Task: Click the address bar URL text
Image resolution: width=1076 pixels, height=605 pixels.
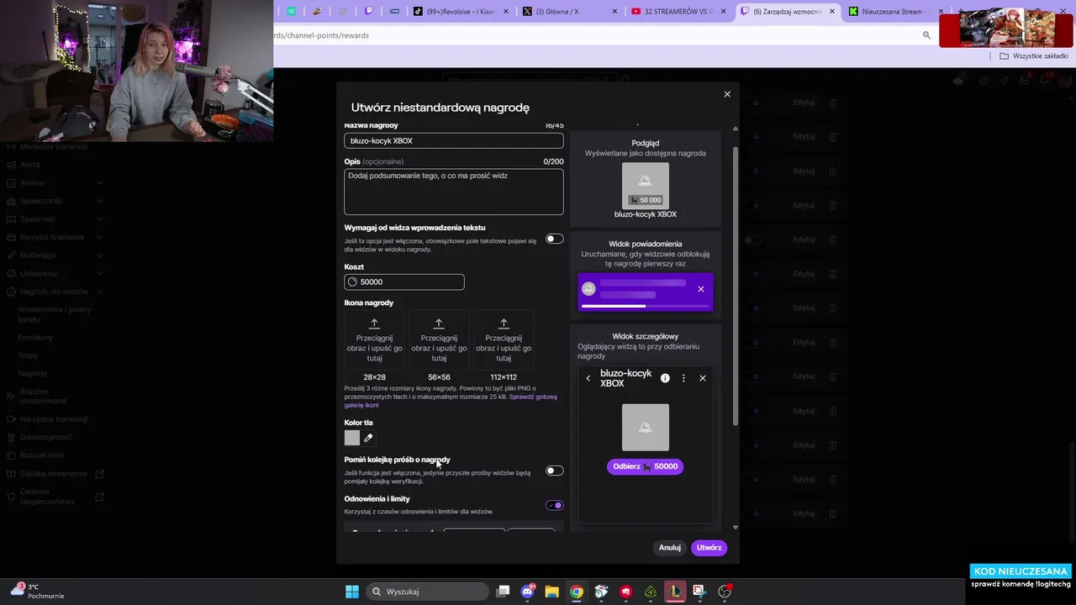Action: coord(322,35)
